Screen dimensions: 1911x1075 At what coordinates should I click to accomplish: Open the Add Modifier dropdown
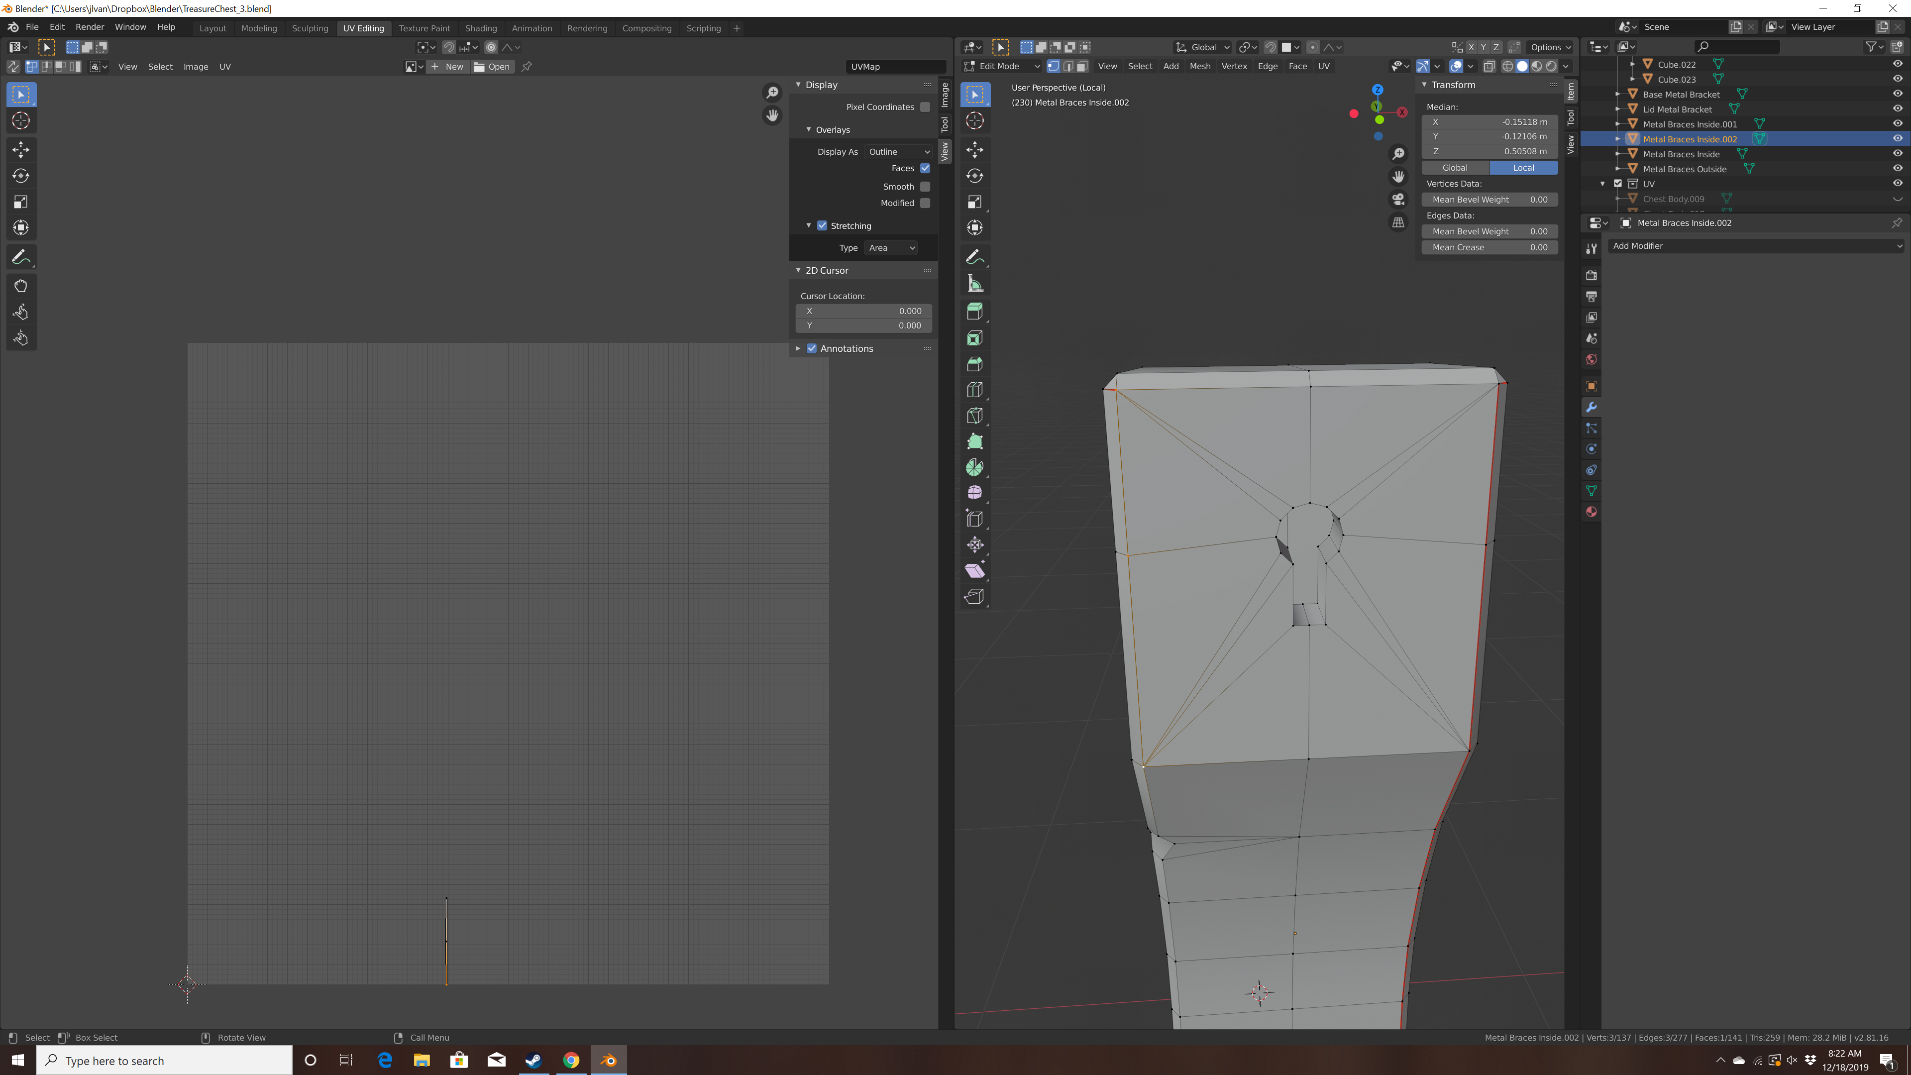tap(1756, 245)
